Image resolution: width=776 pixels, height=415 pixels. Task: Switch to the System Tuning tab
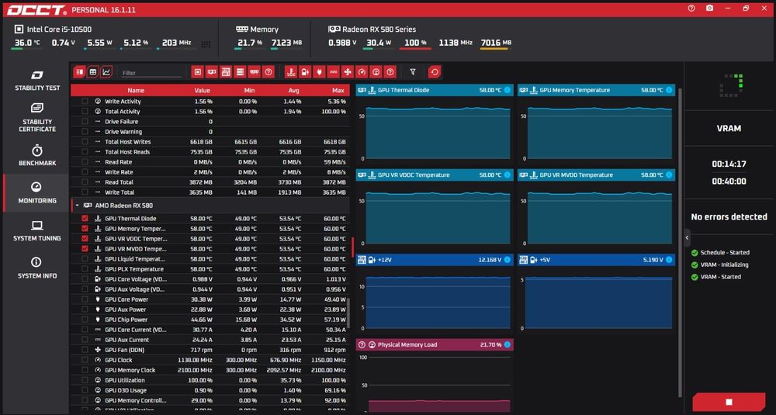[37, 230]
